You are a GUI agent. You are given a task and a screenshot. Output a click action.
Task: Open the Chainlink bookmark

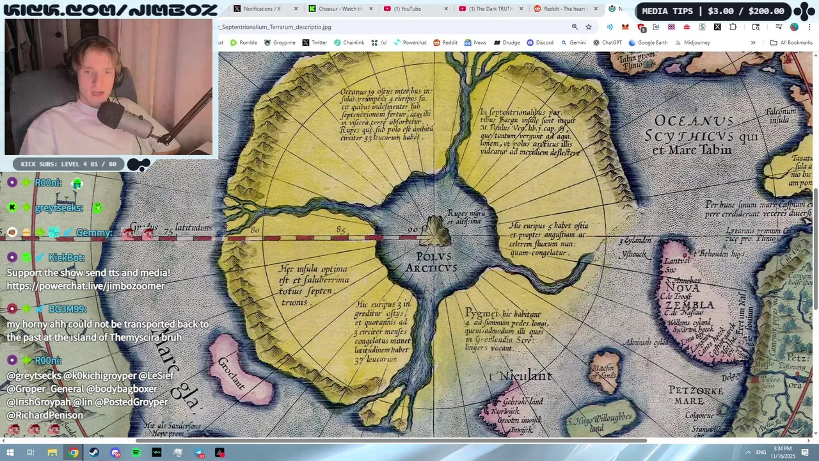(x=349, y=43)
